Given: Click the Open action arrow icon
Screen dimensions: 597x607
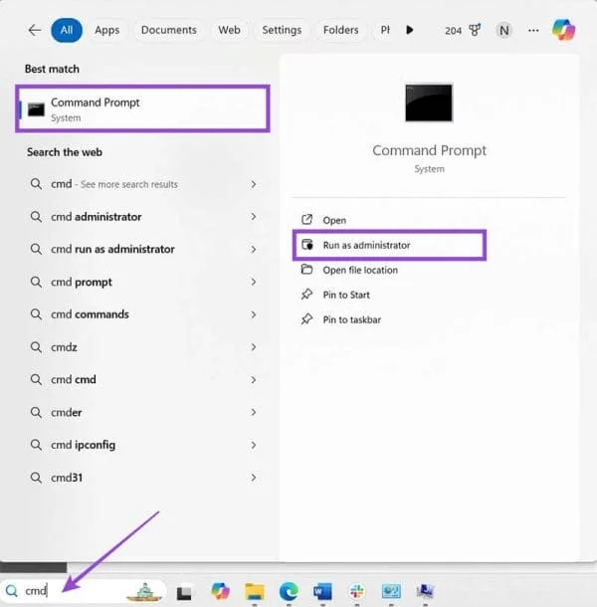Looking at the screenshot, I should tap(307, 220).
